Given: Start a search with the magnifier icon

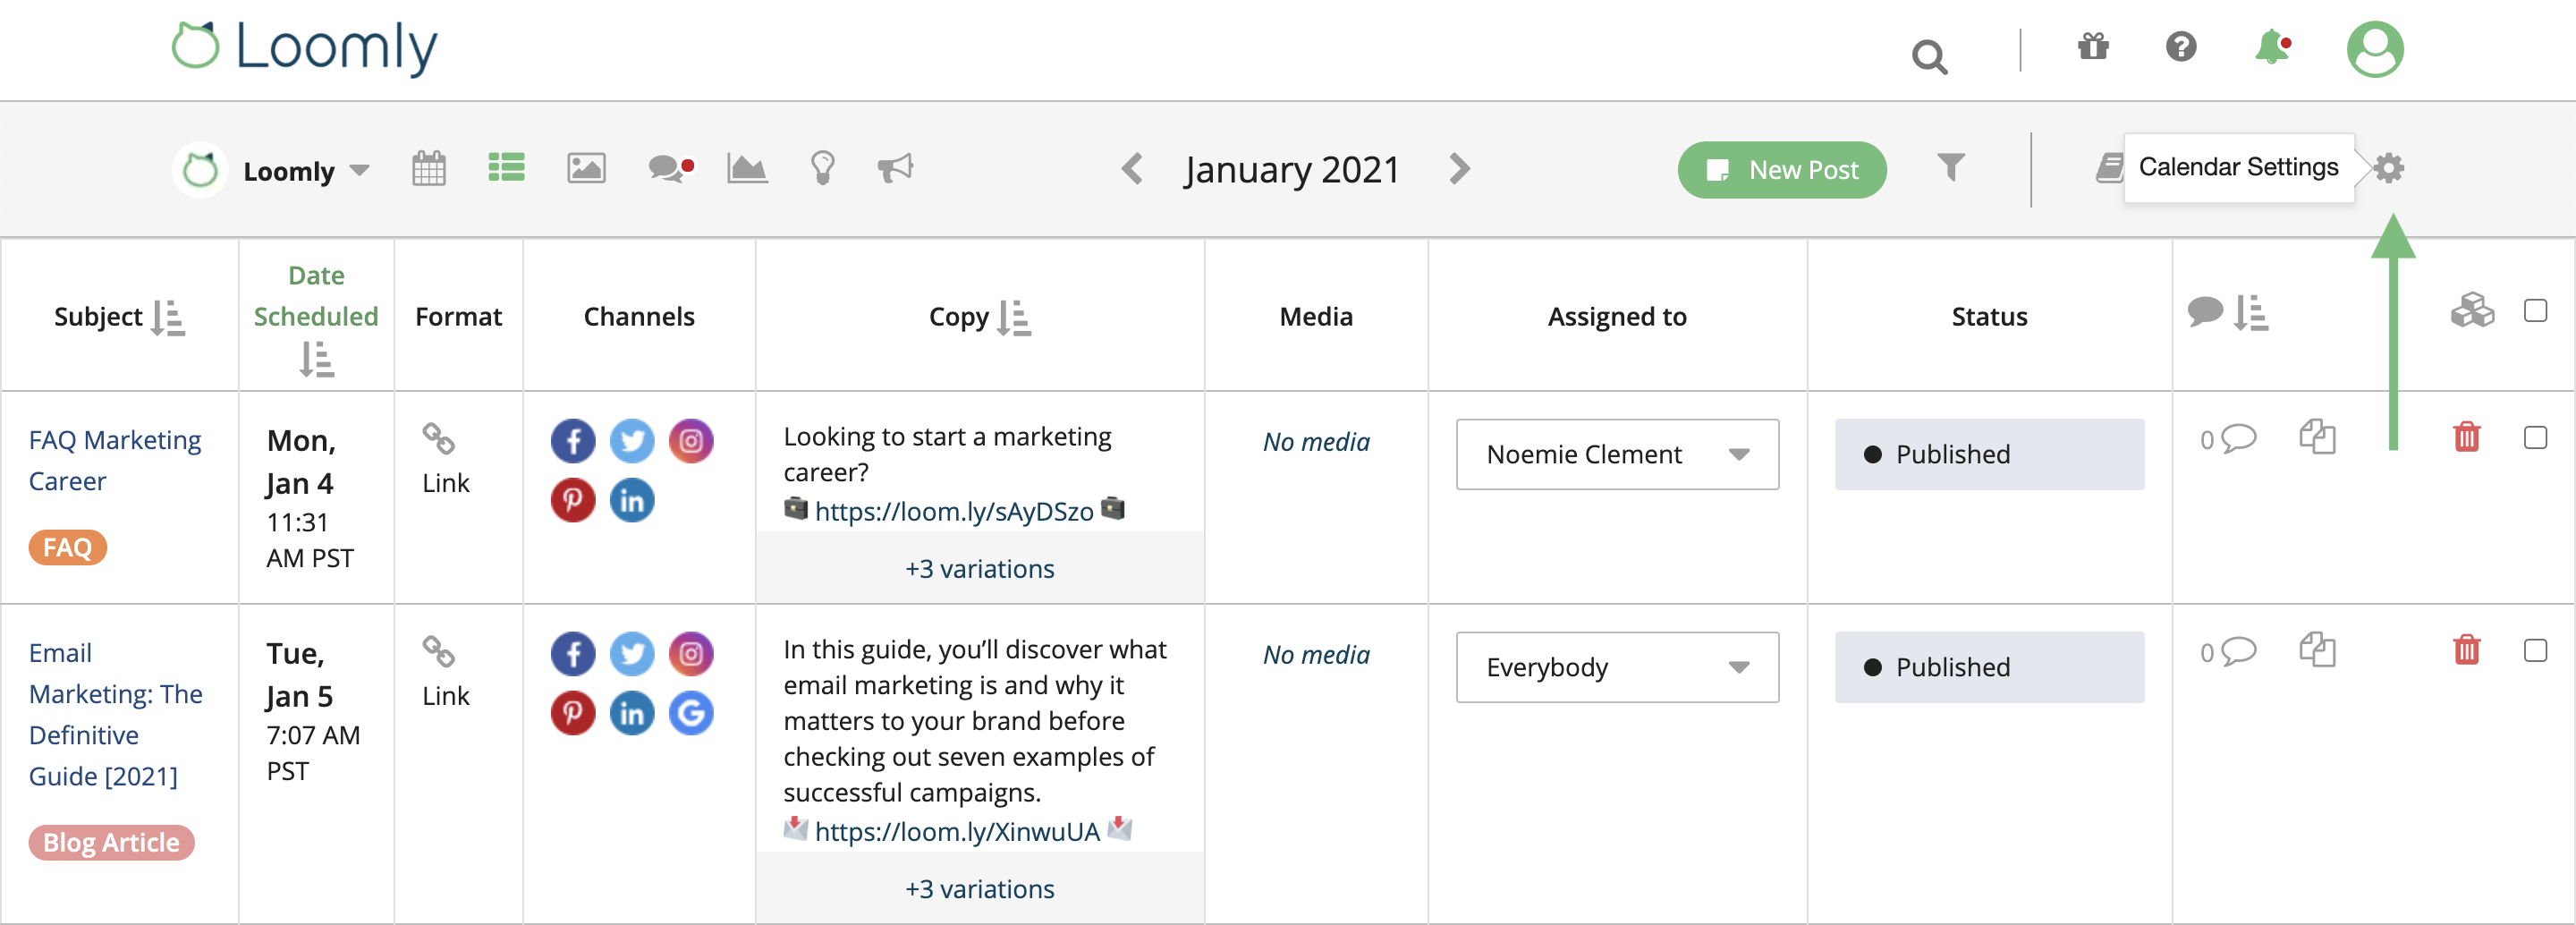Looking at the screenshot, I should 1929,57.
